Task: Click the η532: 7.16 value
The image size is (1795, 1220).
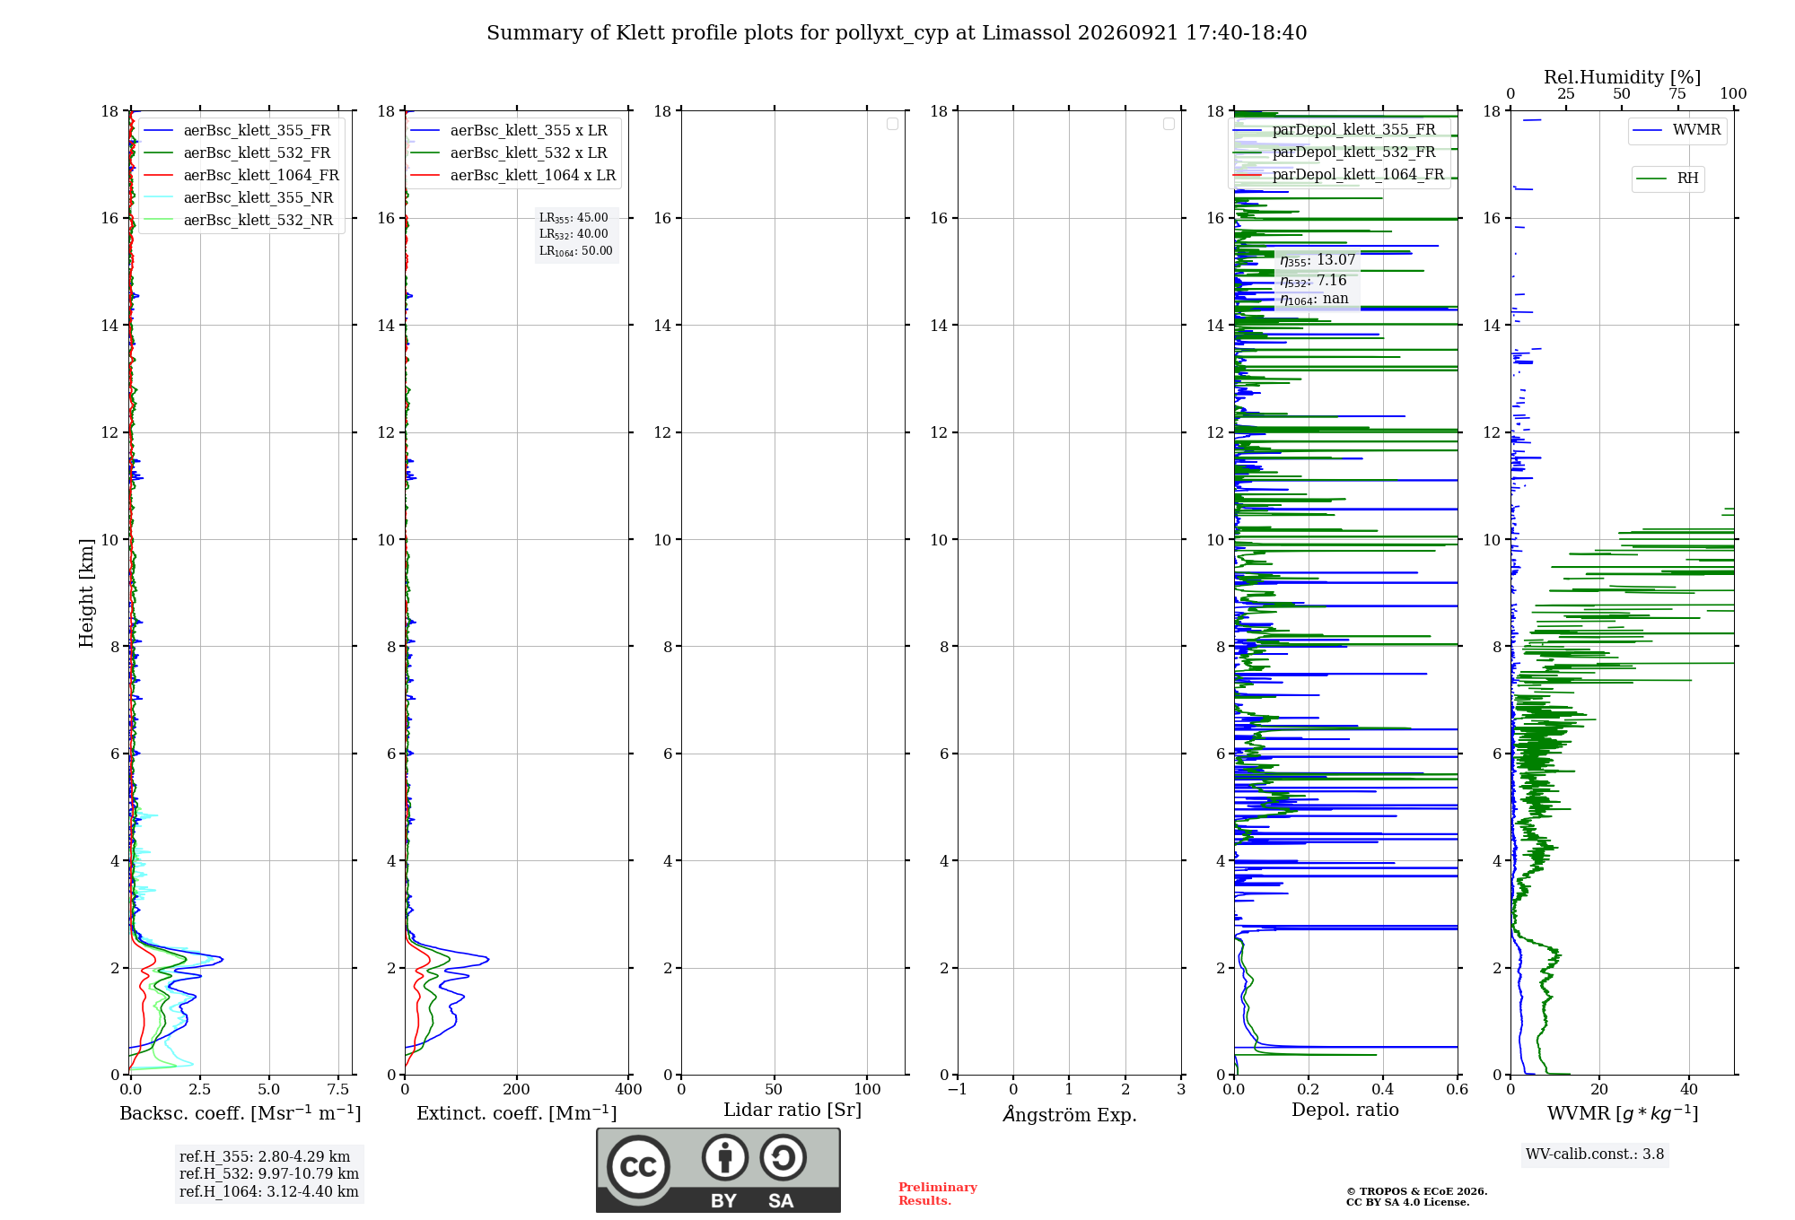Action: point(1313,281)
